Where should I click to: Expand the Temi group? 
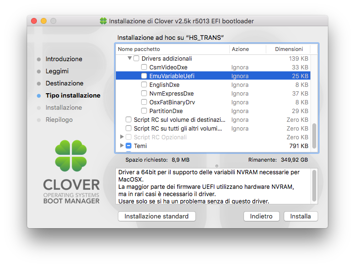[x=122, y=145]
